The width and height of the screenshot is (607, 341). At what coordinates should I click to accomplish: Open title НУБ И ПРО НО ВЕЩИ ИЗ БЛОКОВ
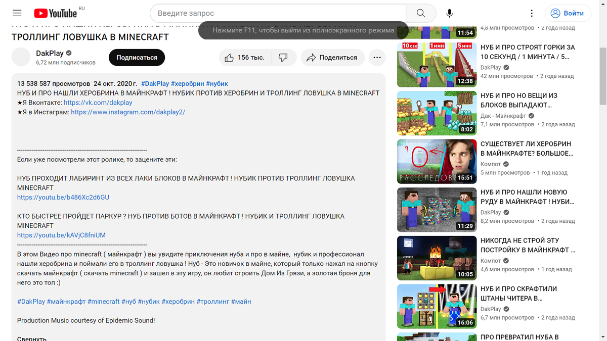click(x=519, y=100)
